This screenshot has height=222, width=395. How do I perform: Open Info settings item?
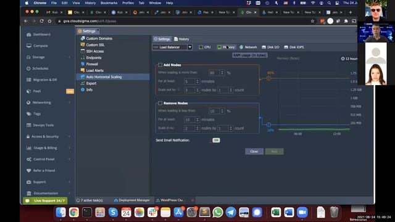pos(86,89)
